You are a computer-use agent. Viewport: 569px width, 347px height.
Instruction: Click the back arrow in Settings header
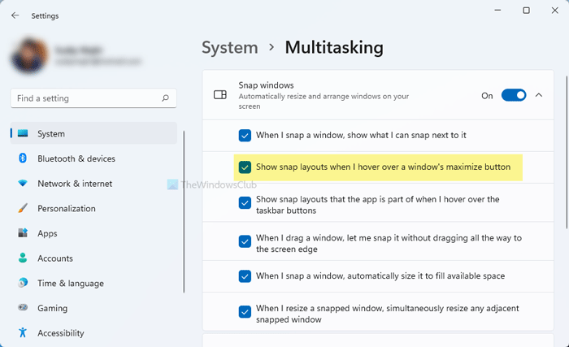pos(15,15)
